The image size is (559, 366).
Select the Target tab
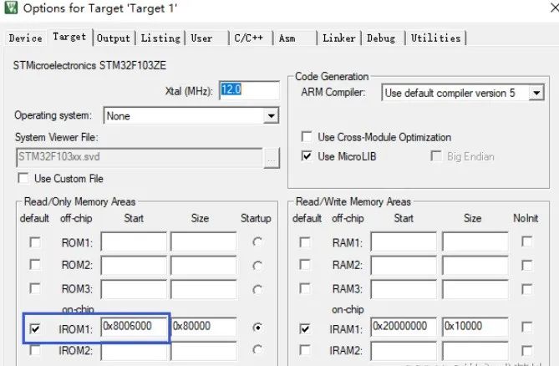tap(69, 37)
